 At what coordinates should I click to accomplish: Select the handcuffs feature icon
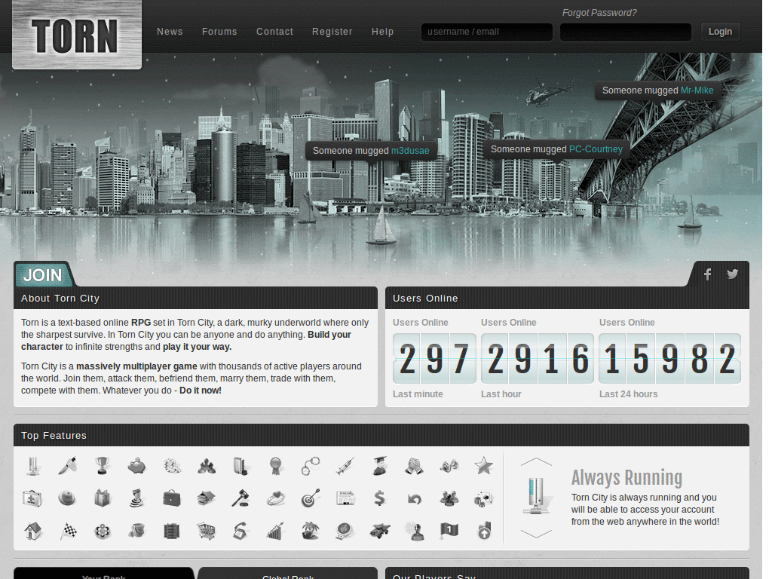coord(311,466)
